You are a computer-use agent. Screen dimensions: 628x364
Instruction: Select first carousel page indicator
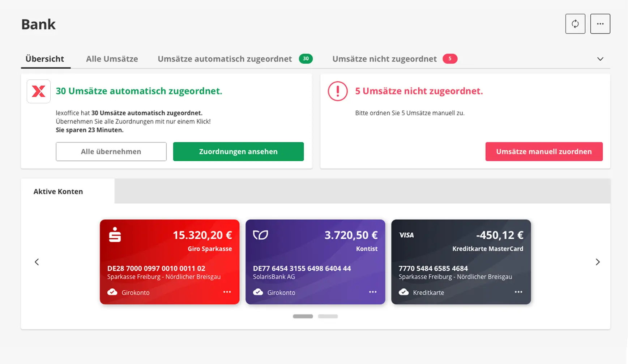[303, 316]
